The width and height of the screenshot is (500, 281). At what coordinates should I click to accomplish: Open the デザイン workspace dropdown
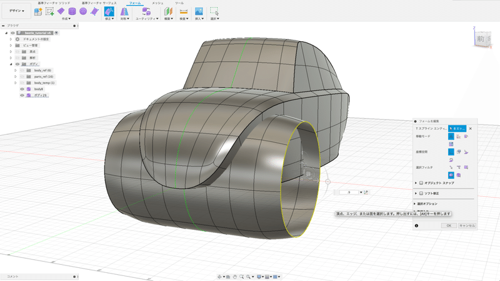tap(17, 11)
